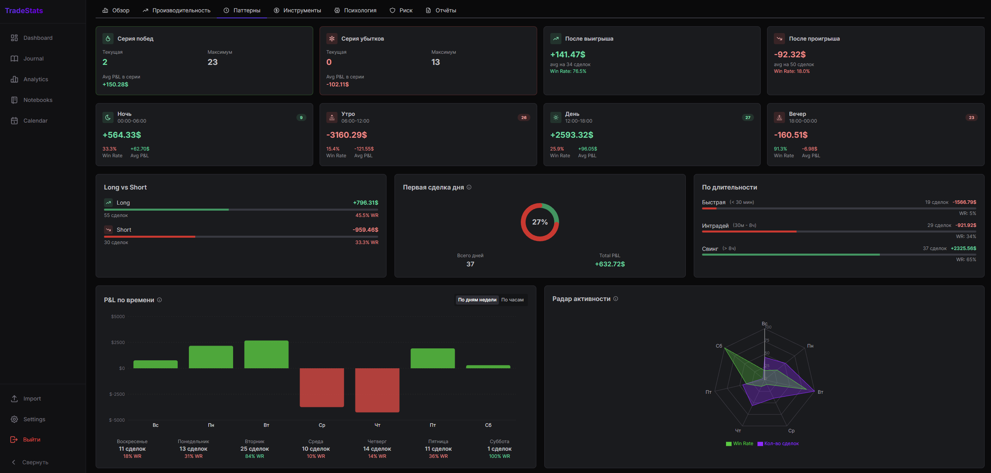Click the info icon near 'P&L по времени'
Screen dimensions: 991x473
(x=159, y=300)
